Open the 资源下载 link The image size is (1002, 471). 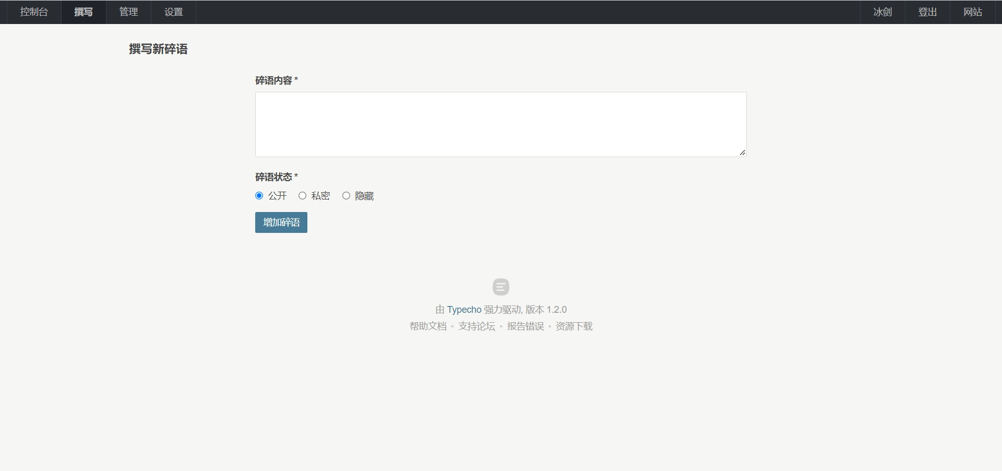[x=574, y=326]
